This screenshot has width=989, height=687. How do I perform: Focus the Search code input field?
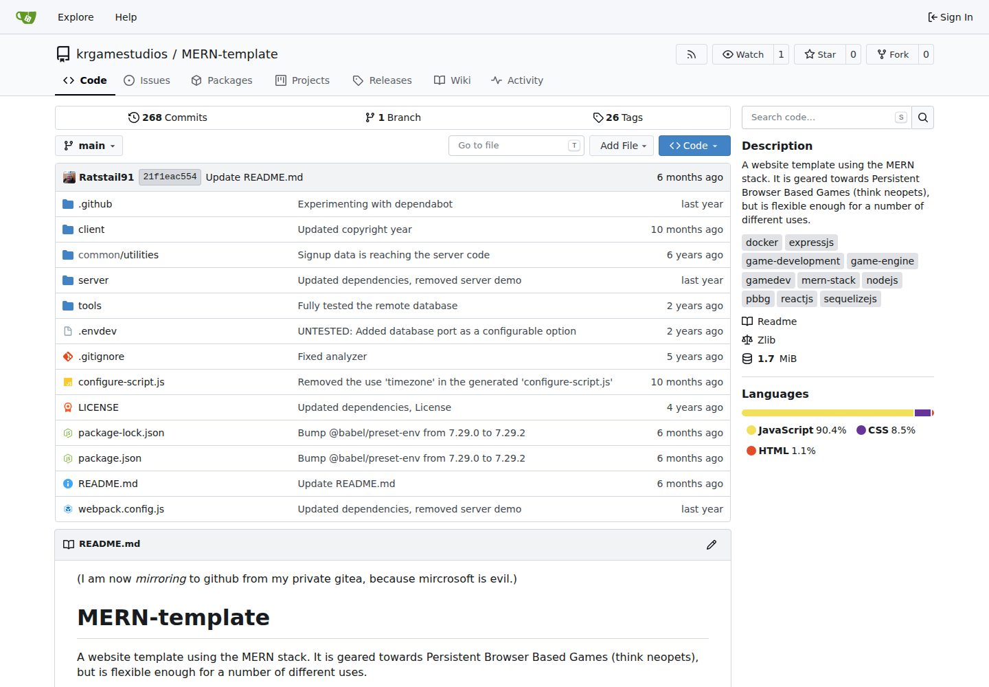pos(826,117)
